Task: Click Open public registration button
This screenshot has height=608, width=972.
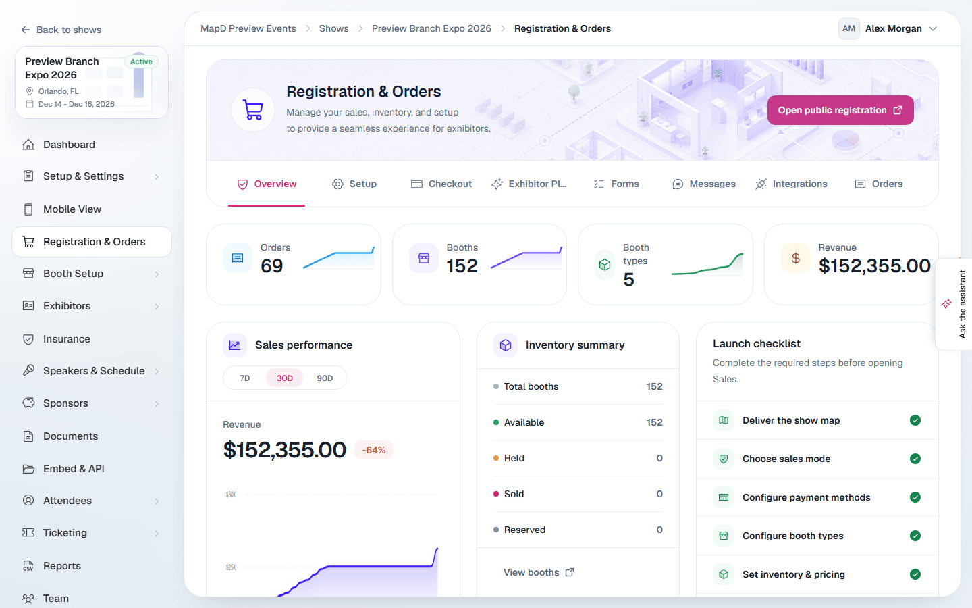Action: (x=840, y=110)
